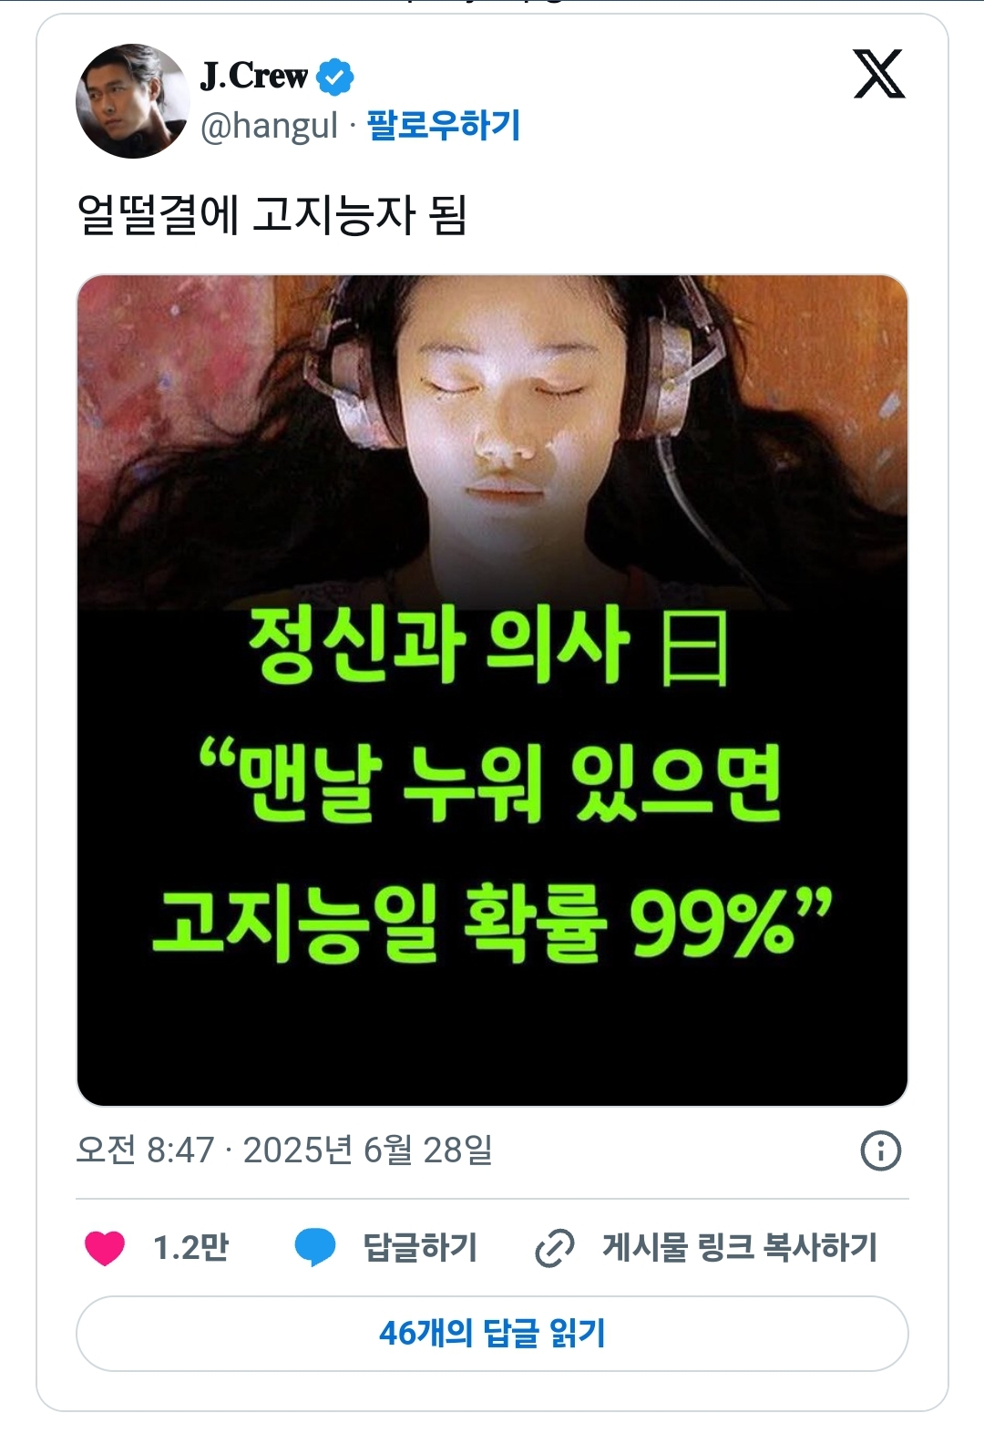Click the J.Crew display name
Image resolution: width=984 pixels, height=1444 pixels.
tap(254, 77)
